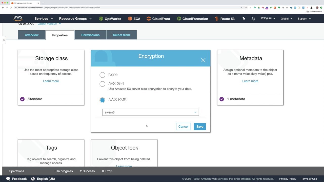324x182 pixels.
Task: Click the S3 Management Console browser tab
Action: tap(25, 3)
